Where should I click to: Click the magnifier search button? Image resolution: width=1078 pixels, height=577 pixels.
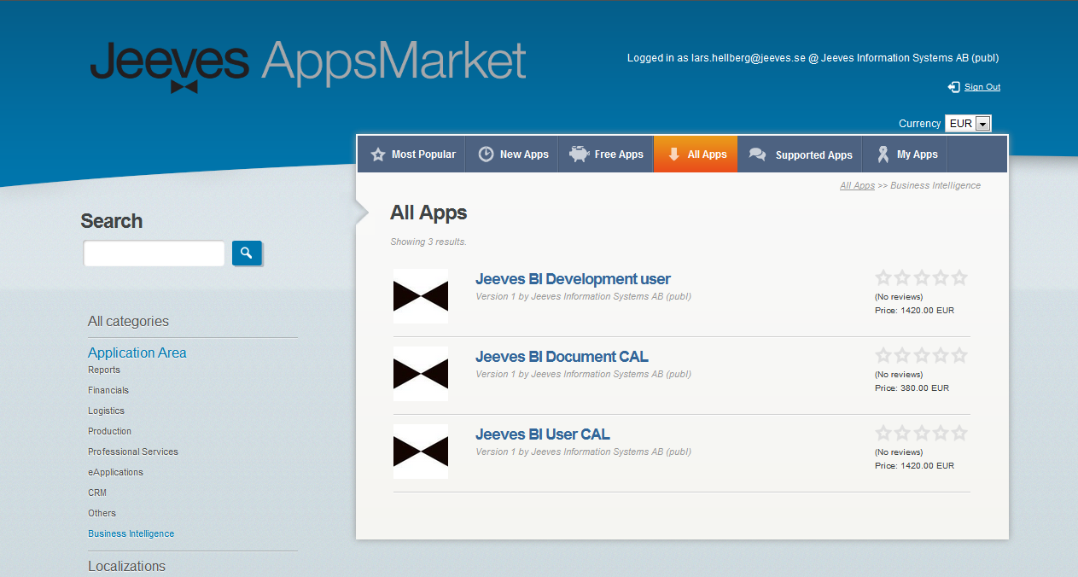tap(247, 253)
